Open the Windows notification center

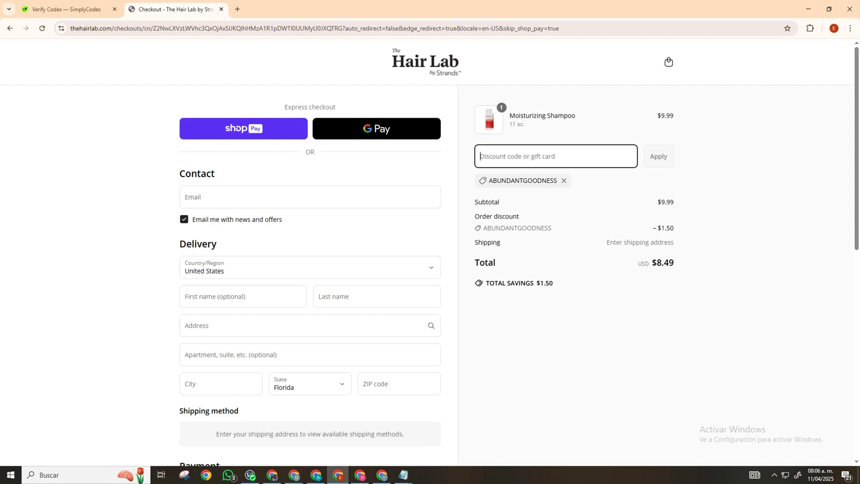point(846,475)
